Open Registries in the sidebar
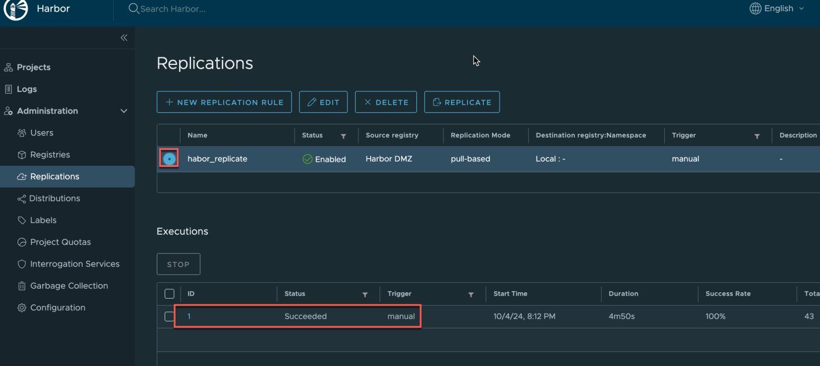 pos(50,155)
